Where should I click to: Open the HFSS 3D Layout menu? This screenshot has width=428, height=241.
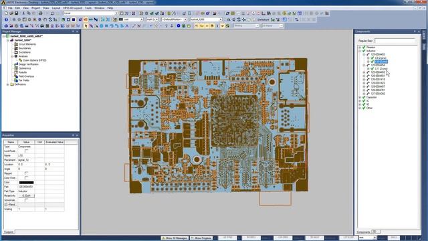(x=72, y=8)
